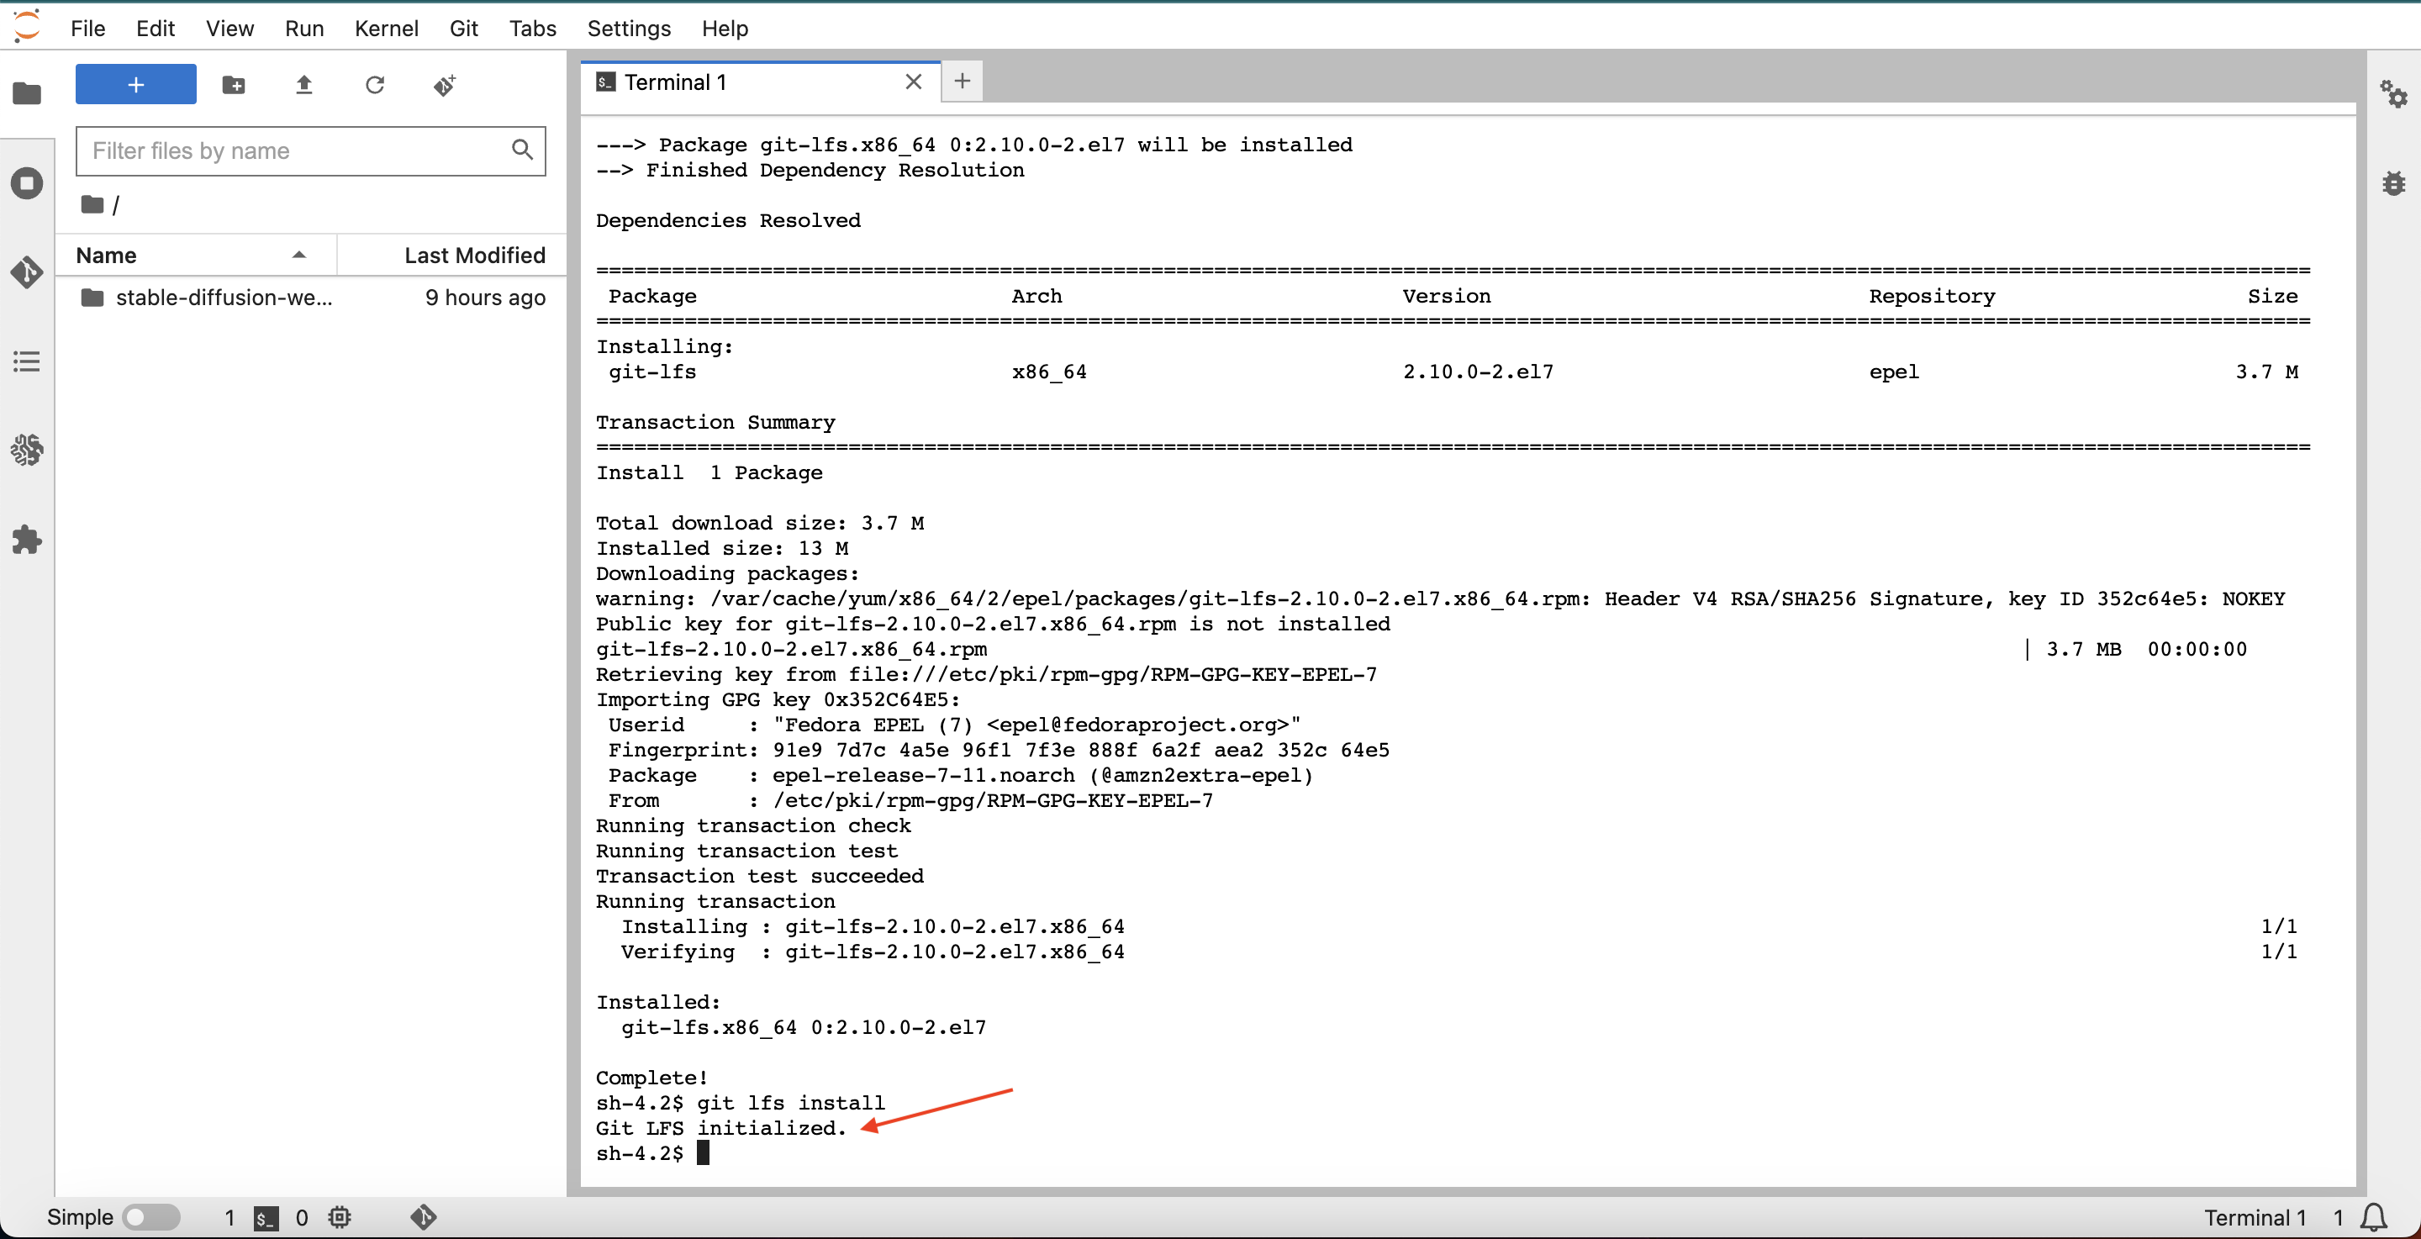Viewport: 2421px width, 1239px height.
Task: Refresh the file browser listing
Action: pyautogui.click(x=374, y=85)
